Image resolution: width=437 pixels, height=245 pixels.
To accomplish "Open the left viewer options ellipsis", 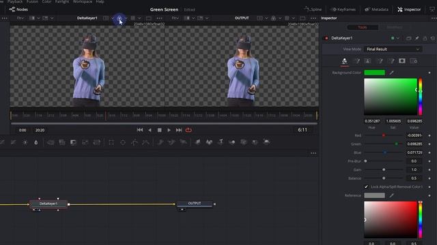I will [x=159, y=18].
